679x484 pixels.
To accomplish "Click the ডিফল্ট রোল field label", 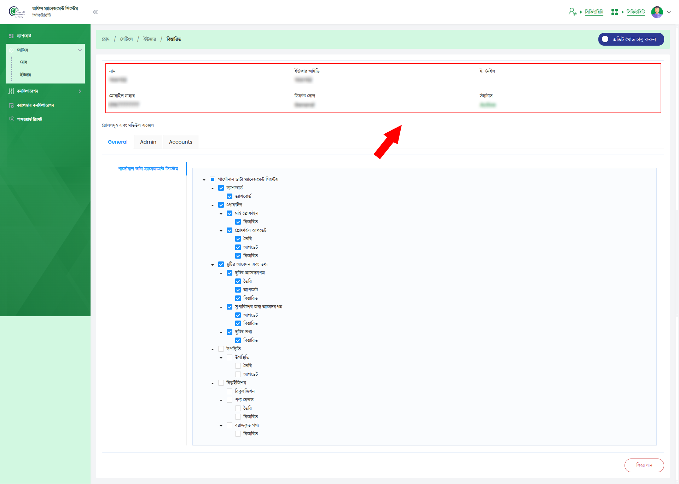I will click(x=304, y=96).
